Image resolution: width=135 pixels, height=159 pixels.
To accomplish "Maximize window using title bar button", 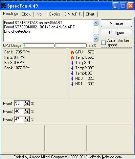I will [x=123, y=6].
